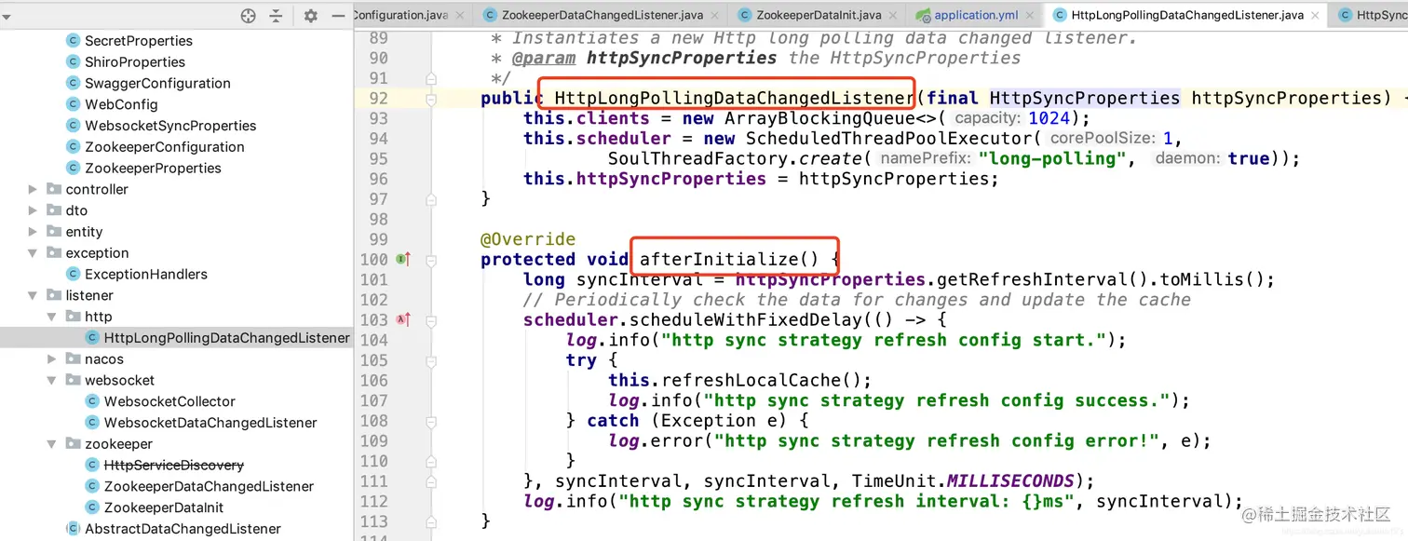Expand the nacos folder arrow
The height and width of the screenshot is (541, 1408).
tap(52, 359)
